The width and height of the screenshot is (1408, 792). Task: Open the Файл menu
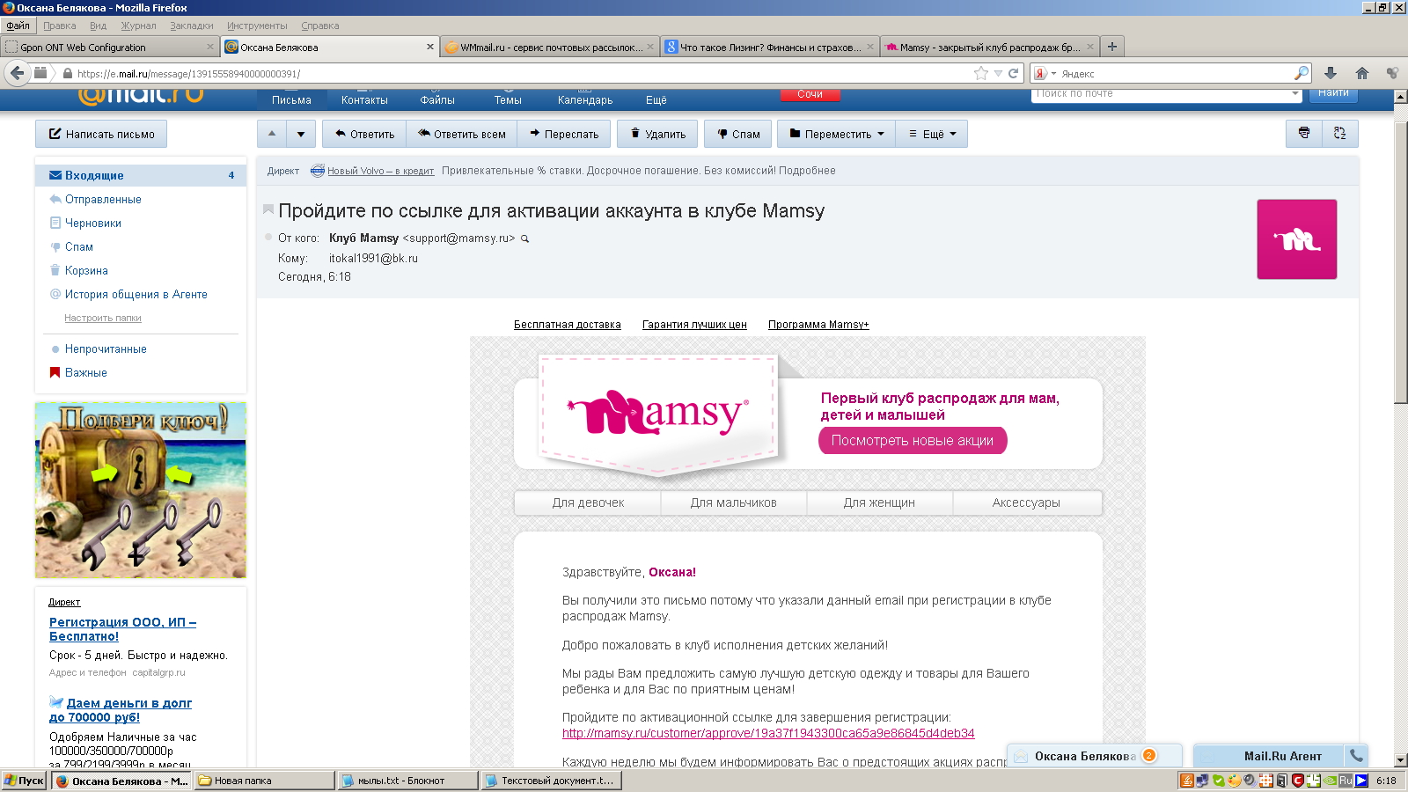click(18, 26)
